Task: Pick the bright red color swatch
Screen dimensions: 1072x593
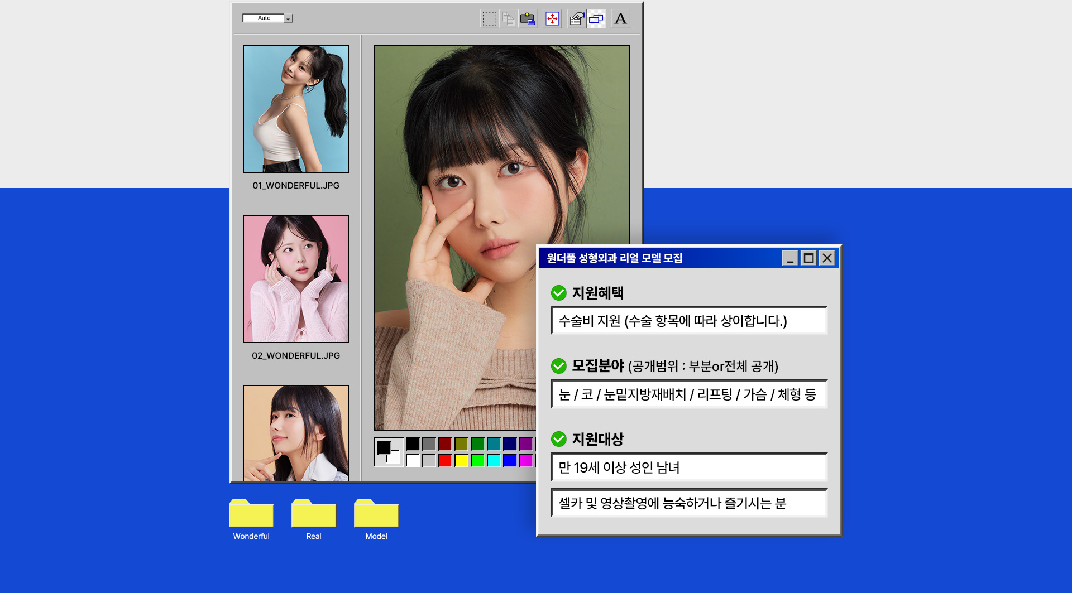Action: [x=445, y=460]
